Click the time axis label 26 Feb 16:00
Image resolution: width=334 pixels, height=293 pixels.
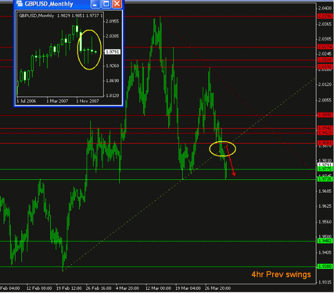[99, 288]
